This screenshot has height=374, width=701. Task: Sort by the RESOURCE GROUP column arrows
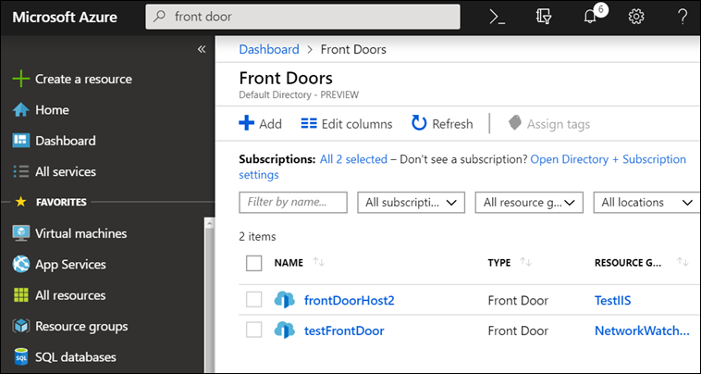click(683, 263)
